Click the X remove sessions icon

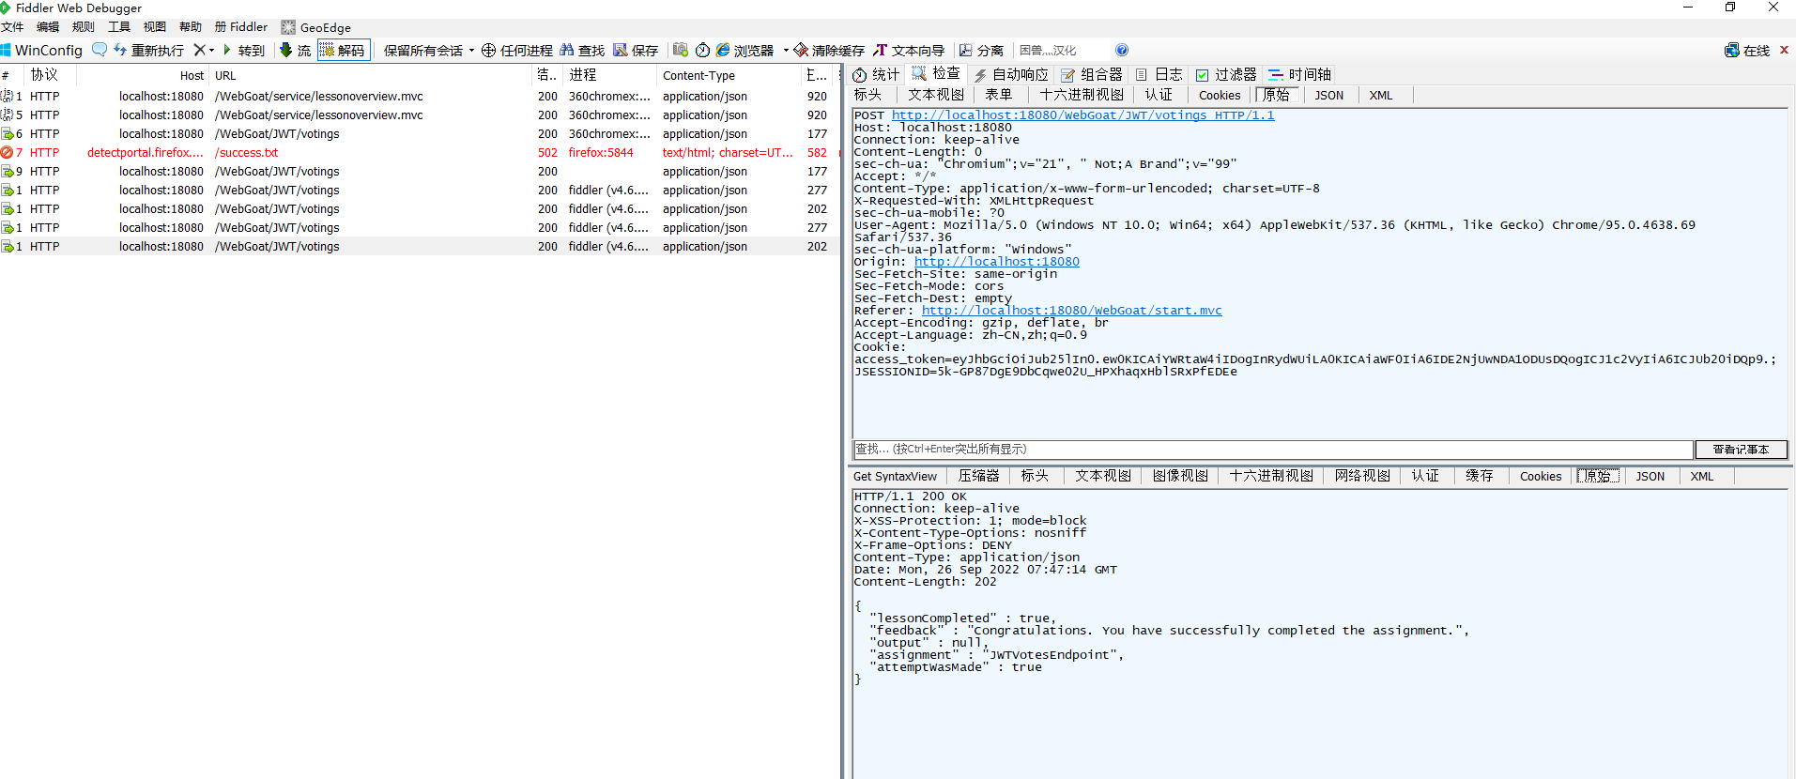pyautogui.click(x=199, y=50)
